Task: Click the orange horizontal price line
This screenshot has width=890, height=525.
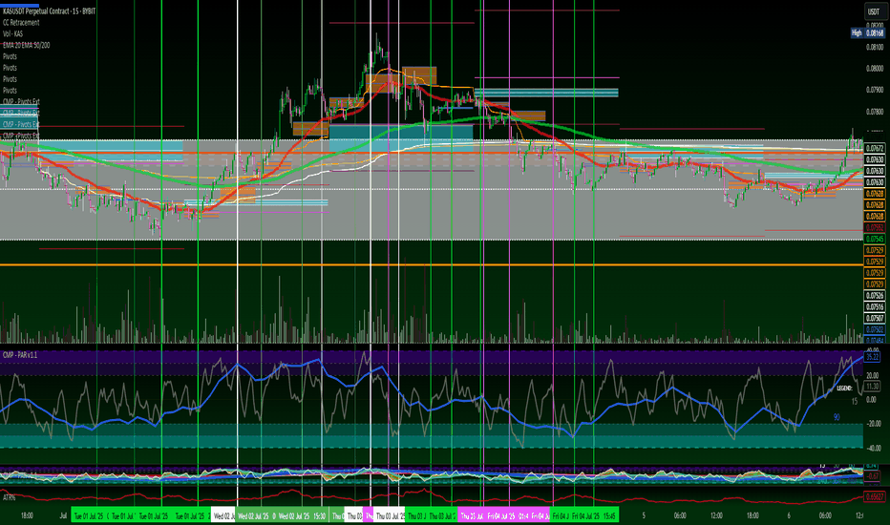Action: coord(432,265)
